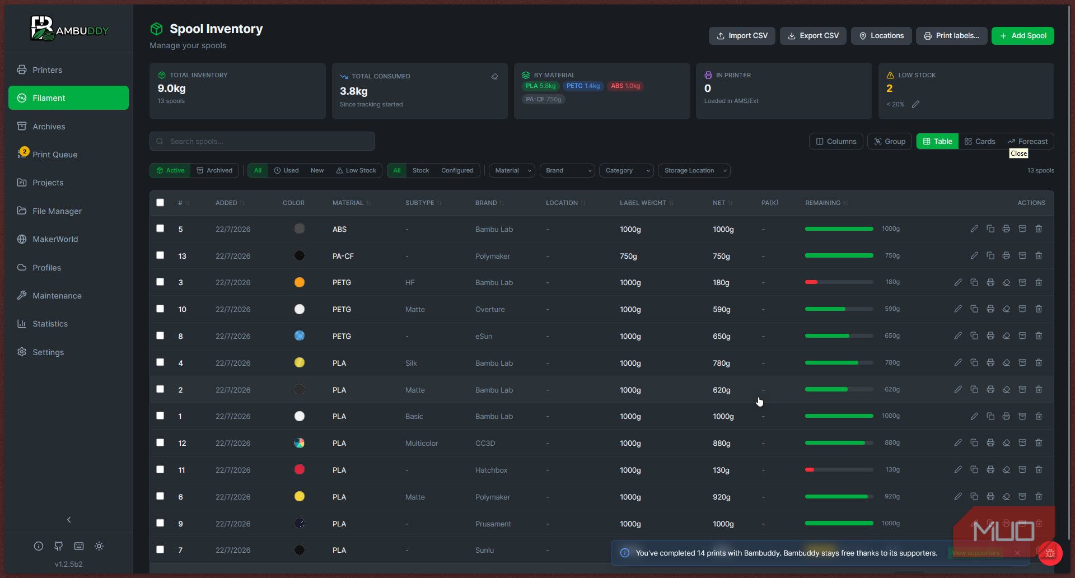Click the Add Spool button
The image size is (1075, 578).
click(x=1023, y=36)
